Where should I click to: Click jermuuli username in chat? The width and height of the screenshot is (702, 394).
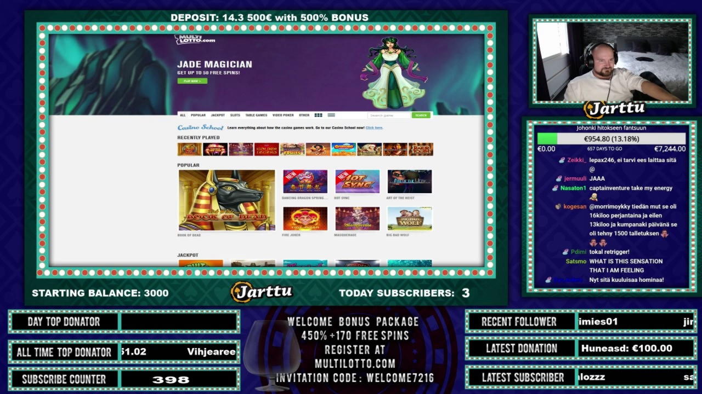coord(575,178)
